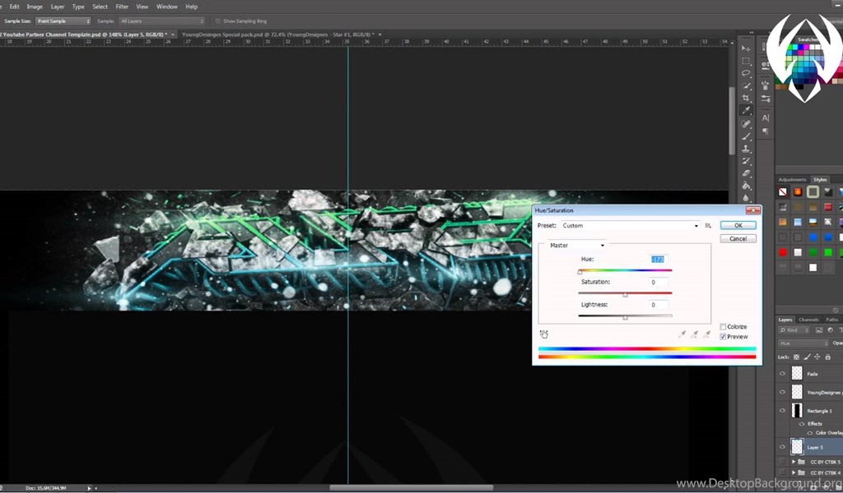This screenshot has width=843, height=493.
Task: Click the Hue value input field
Action: (657, 259)
